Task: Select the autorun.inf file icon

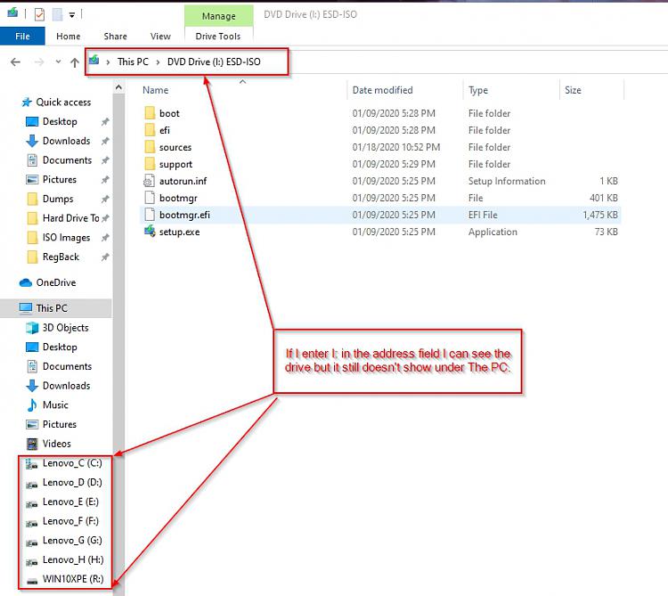Action: click(149, 181)
